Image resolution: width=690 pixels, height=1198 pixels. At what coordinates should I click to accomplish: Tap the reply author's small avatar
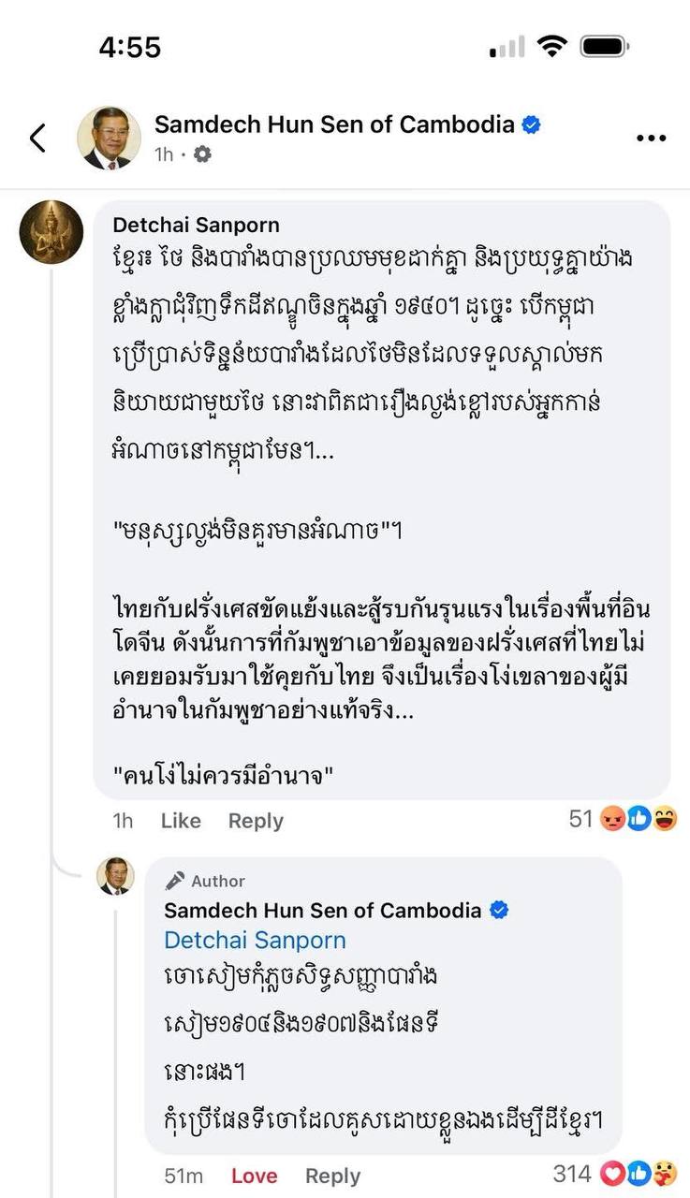(x=116, y=875)
